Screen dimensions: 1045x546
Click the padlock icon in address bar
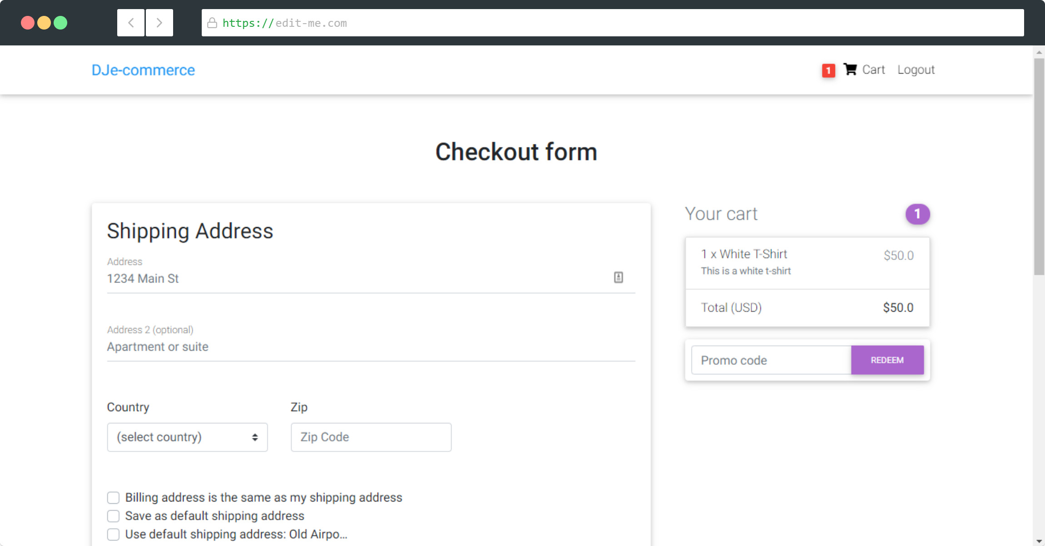point(212,23)
